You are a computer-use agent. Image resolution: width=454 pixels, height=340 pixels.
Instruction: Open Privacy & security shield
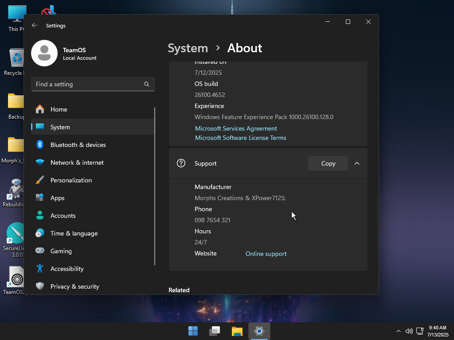40,286
